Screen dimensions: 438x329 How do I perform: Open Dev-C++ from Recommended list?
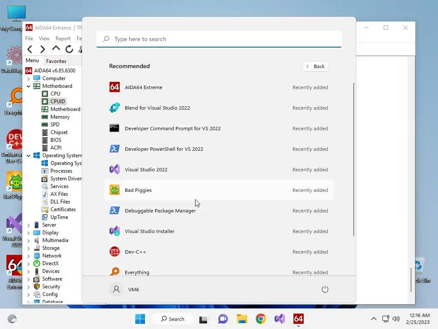(x=219, y=252)
